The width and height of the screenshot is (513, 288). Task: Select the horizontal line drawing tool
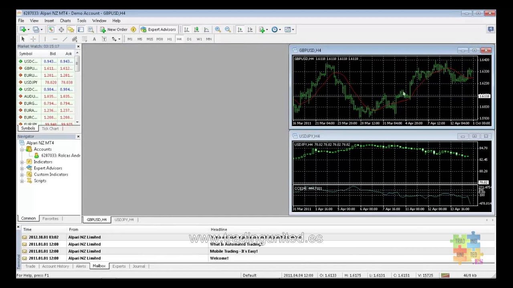pyautogui.click(x=55, y=39)
